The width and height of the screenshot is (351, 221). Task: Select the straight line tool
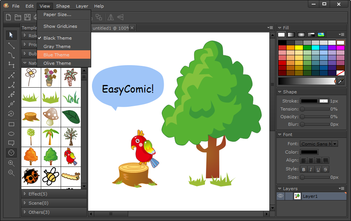11,45
